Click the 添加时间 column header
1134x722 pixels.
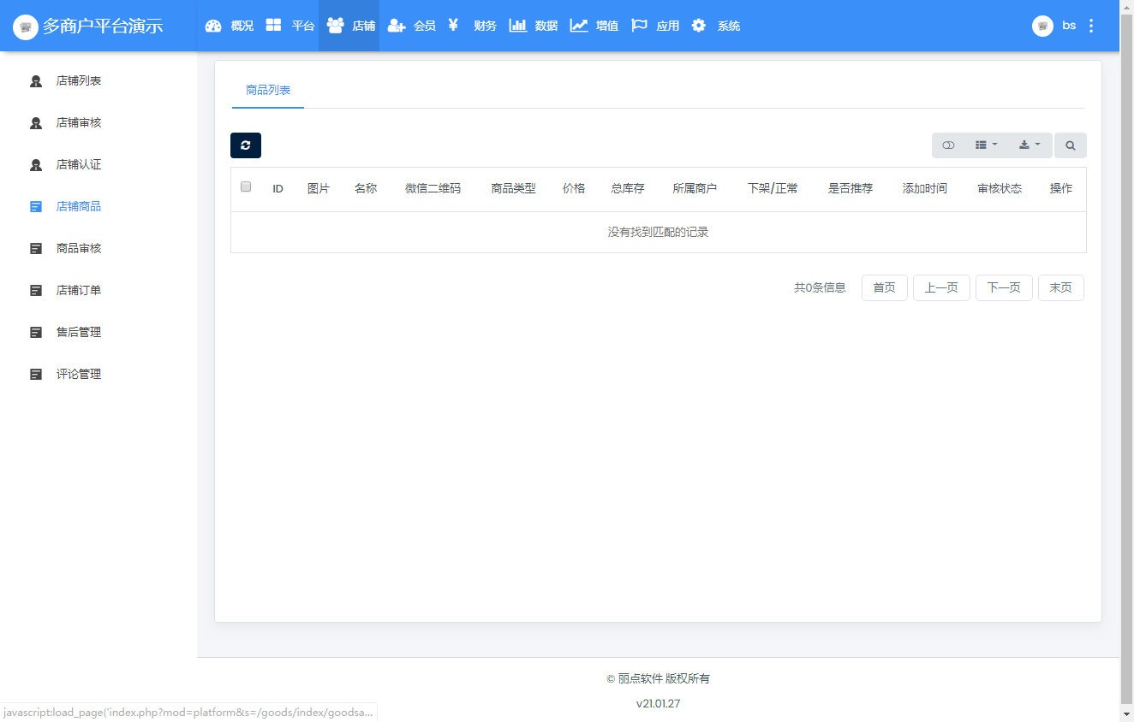925,188
